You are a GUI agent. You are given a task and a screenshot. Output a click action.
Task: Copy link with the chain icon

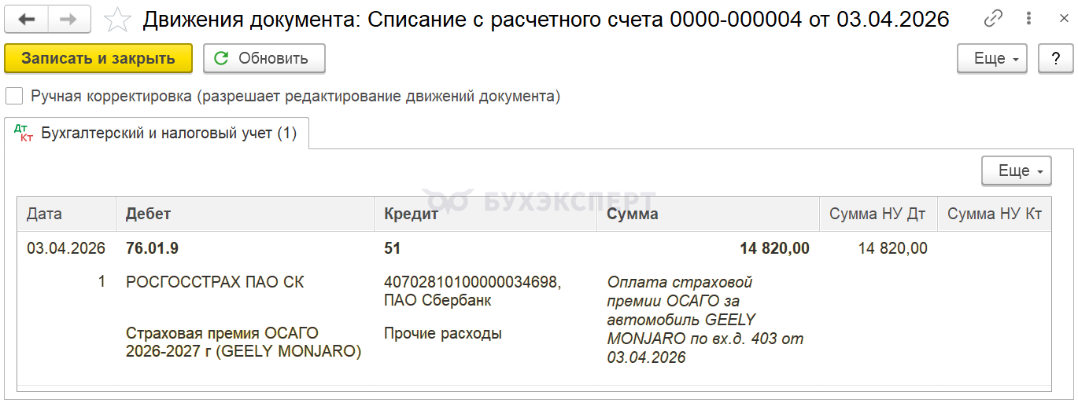click(994, 19)
